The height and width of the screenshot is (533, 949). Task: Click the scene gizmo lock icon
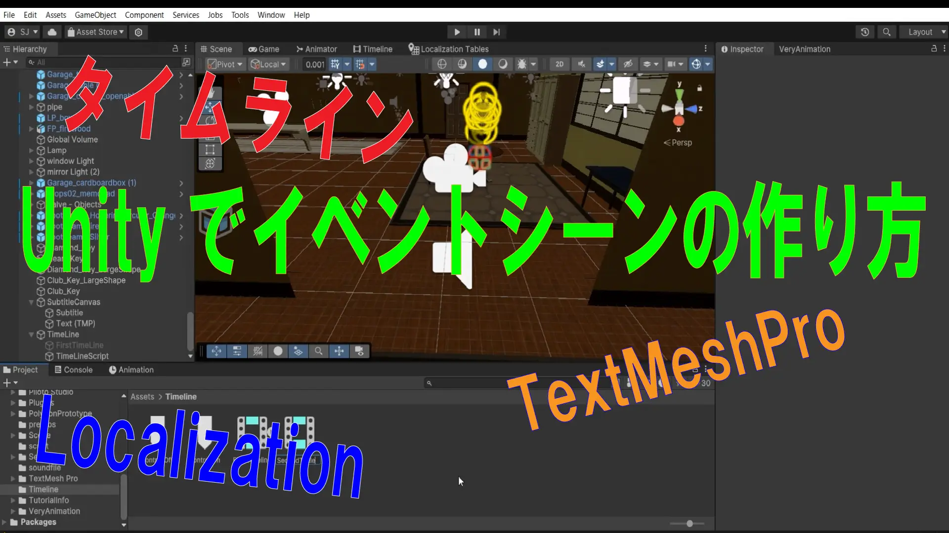click(x=699, y=88)
